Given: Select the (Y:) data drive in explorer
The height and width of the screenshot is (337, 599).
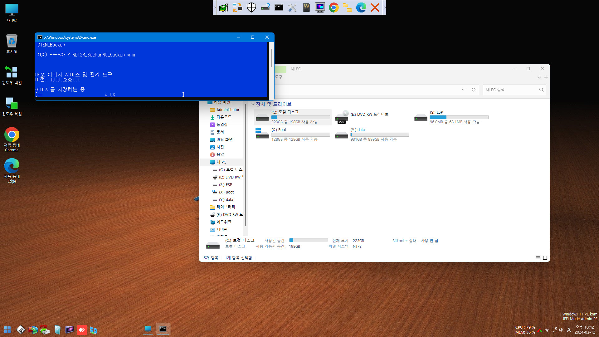Looking at the screenshot, I should coord(372,134).
